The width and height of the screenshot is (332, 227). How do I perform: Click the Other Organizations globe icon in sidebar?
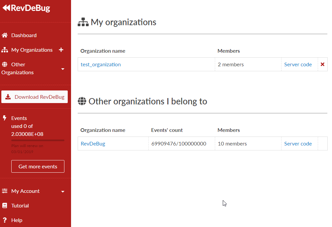[5, 65]
